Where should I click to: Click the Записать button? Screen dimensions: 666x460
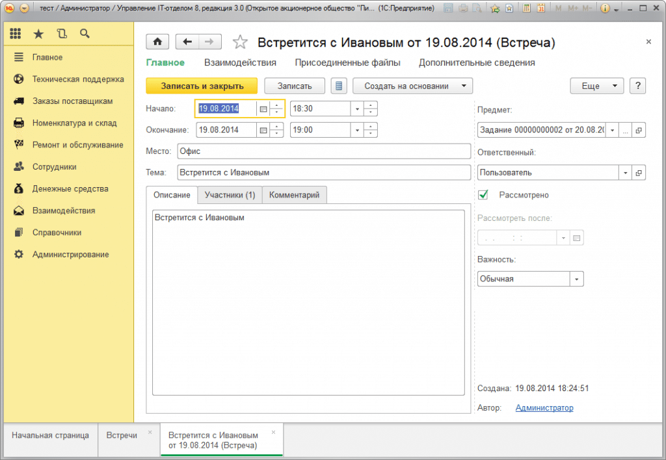pyautogui.click(x=295, y=86)
